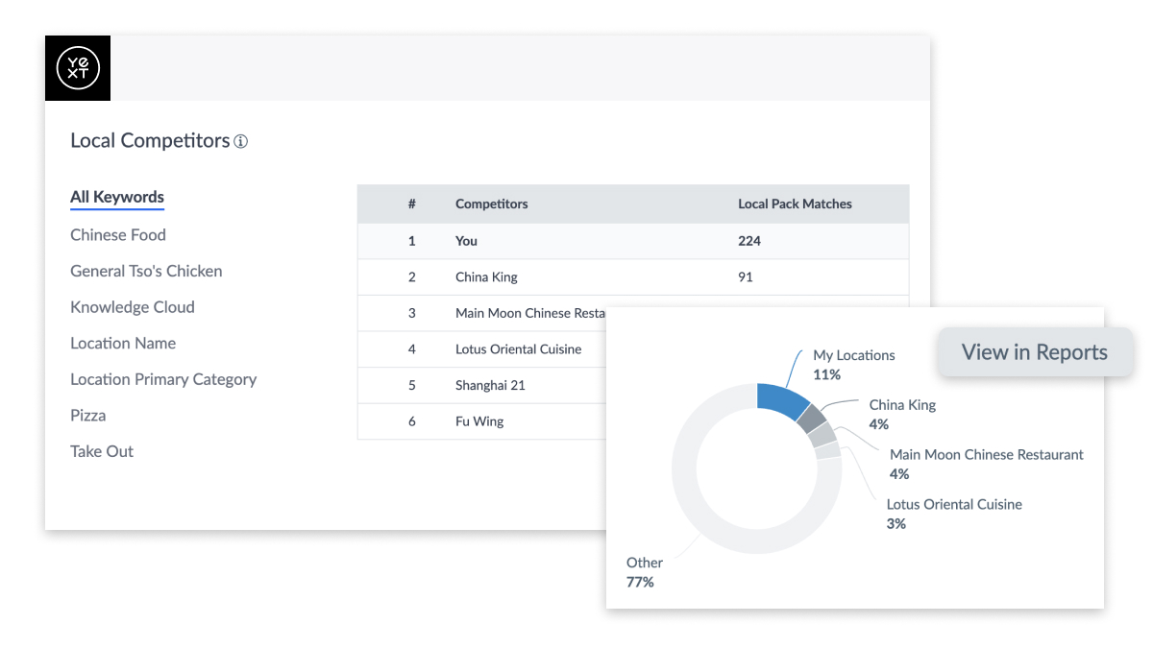Click the 224 matches value
Viewport: 1153px width, 648px height.
pyautogui.click(x=749, y=241)
